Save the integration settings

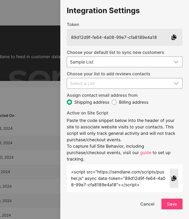tap(172, 204)
